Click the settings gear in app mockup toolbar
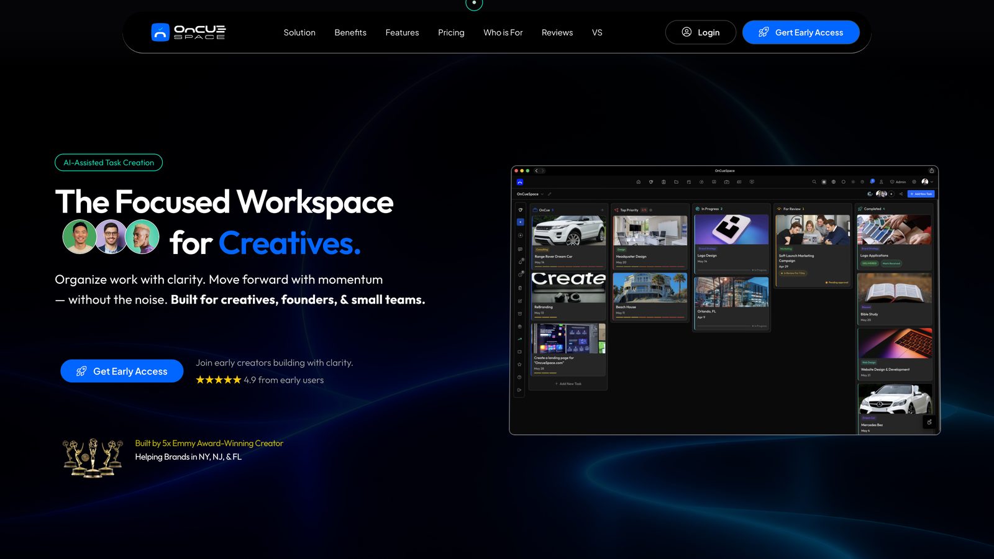 pos(914,182)
